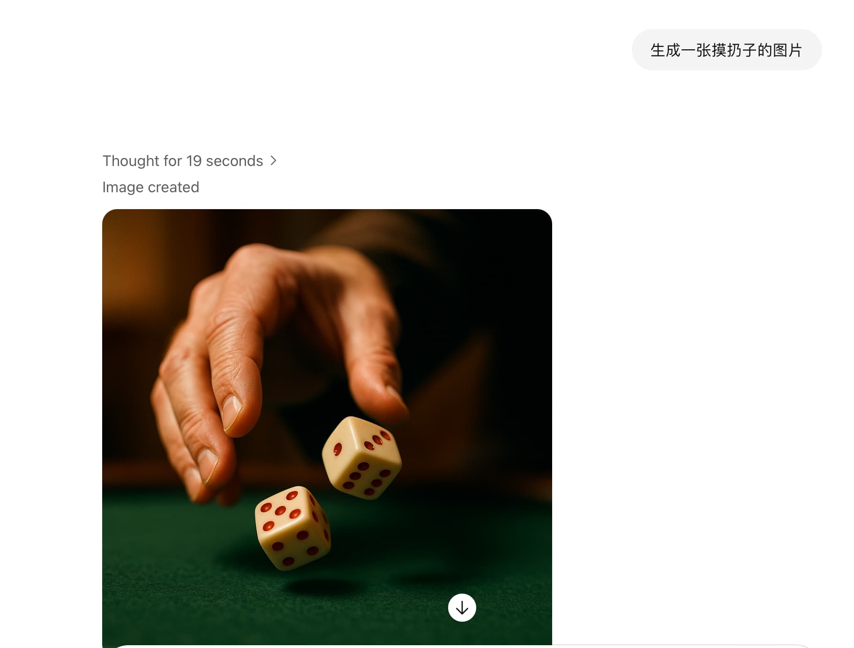The width and height of the screenshot is (854, 648).
Task: Click the scroll-to-bottom arrow button
Action: [462, 608]
